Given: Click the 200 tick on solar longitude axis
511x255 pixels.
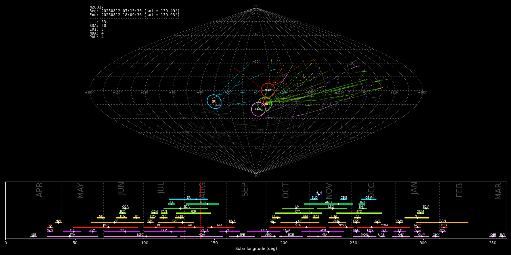Looking at the screenshot, I should point(284,243).
